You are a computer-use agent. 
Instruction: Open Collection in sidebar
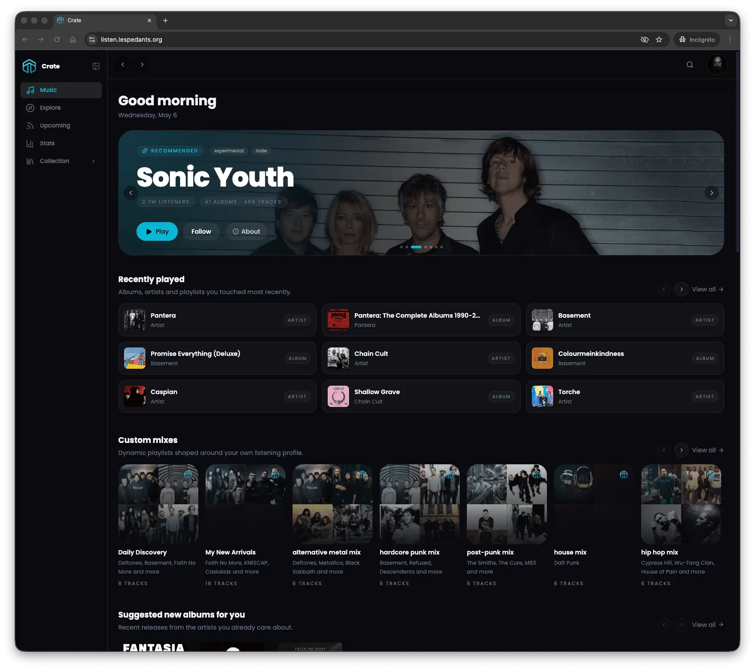pyautogui.click(x=61, y=161)
